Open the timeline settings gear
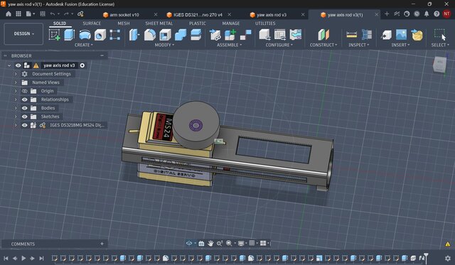Viewport: 455px width, 265px height. click(448, 258)
